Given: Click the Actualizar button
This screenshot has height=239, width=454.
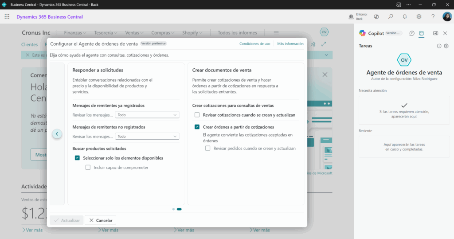Looking at the screenshot, I should click(x=67, y=220).
